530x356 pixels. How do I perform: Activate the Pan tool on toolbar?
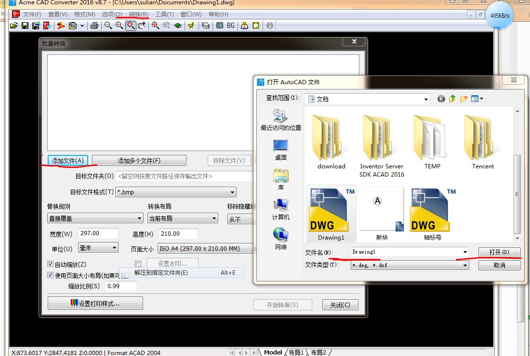coord(141,26)
